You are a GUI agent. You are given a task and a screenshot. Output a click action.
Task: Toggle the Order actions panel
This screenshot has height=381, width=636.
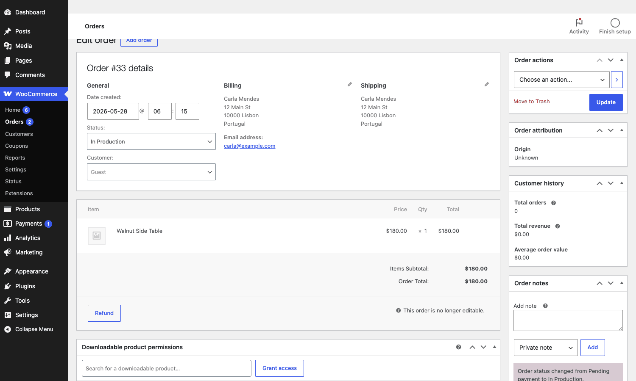point(622,60)
